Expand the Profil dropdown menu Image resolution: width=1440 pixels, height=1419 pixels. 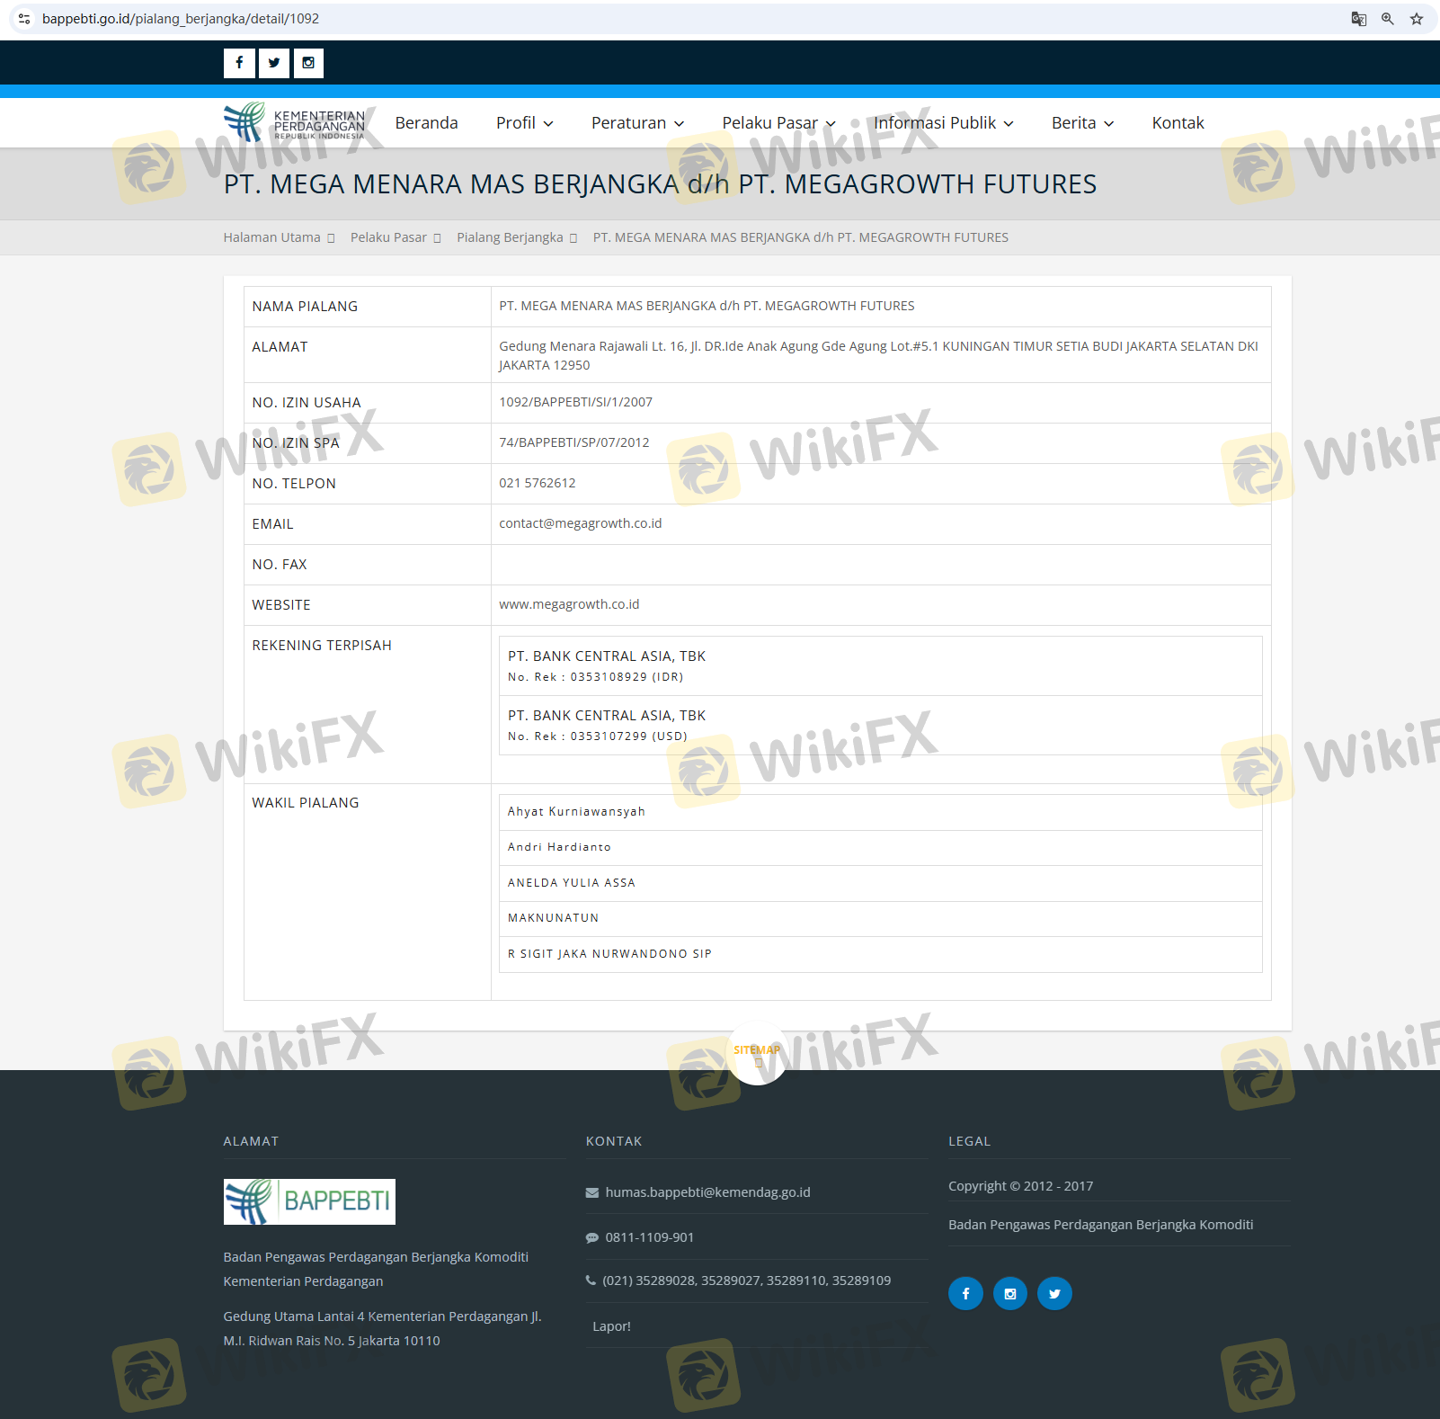click(525, 123)
